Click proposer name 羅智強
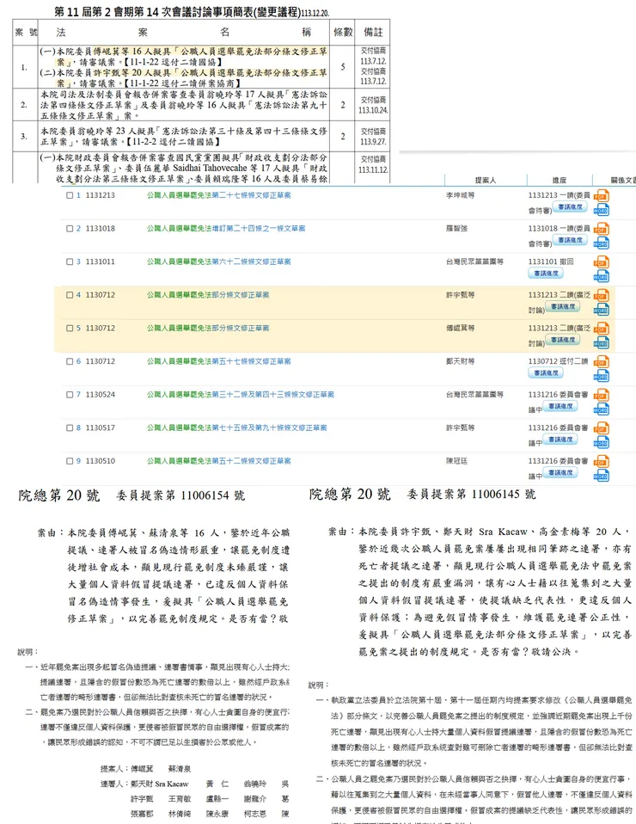The width and height of the screenshot is (636, 824). click(457, 229)
